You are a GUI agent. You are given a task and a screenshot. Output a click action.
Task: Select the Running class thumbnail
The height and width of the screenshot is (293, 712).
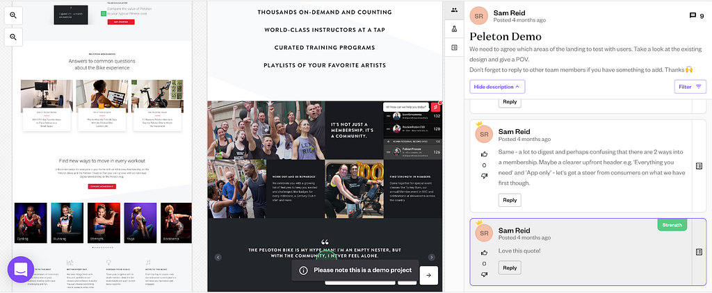[x=67, y=223]
